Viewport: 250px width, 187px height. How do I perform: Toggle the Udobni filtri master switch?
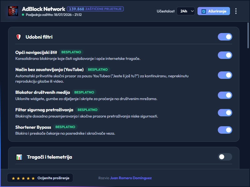pos(225,37)
